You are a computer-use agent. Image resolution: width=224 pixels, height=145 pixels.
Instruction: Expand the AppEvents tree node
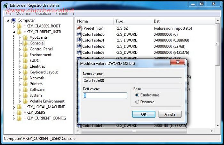20,38
